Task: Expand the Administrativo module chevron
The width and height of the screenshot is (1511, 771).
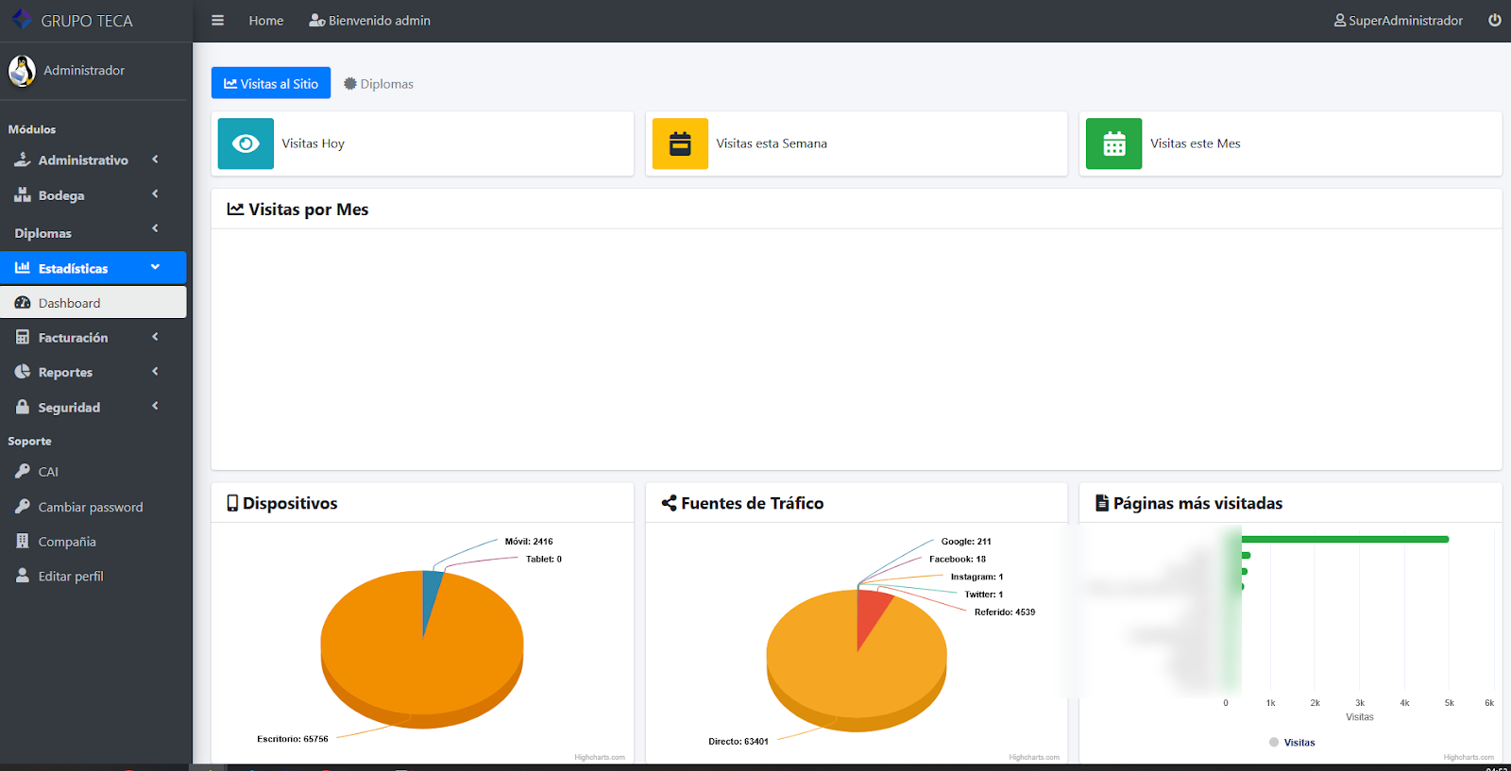Action: click(x=155, y=159)
